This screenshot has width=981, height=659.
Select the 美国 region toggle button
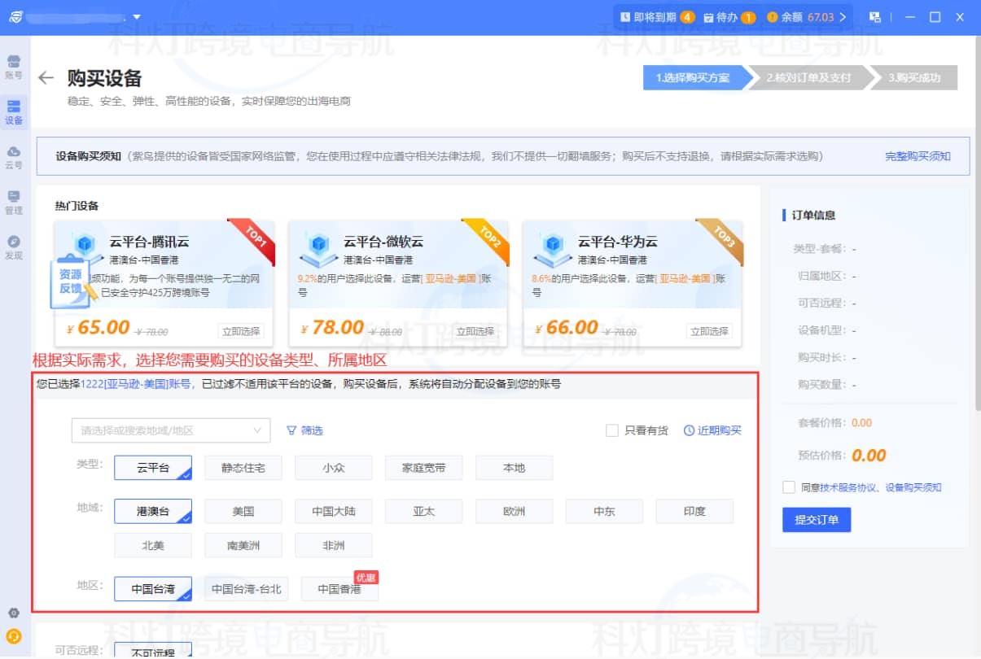point(243,511)
